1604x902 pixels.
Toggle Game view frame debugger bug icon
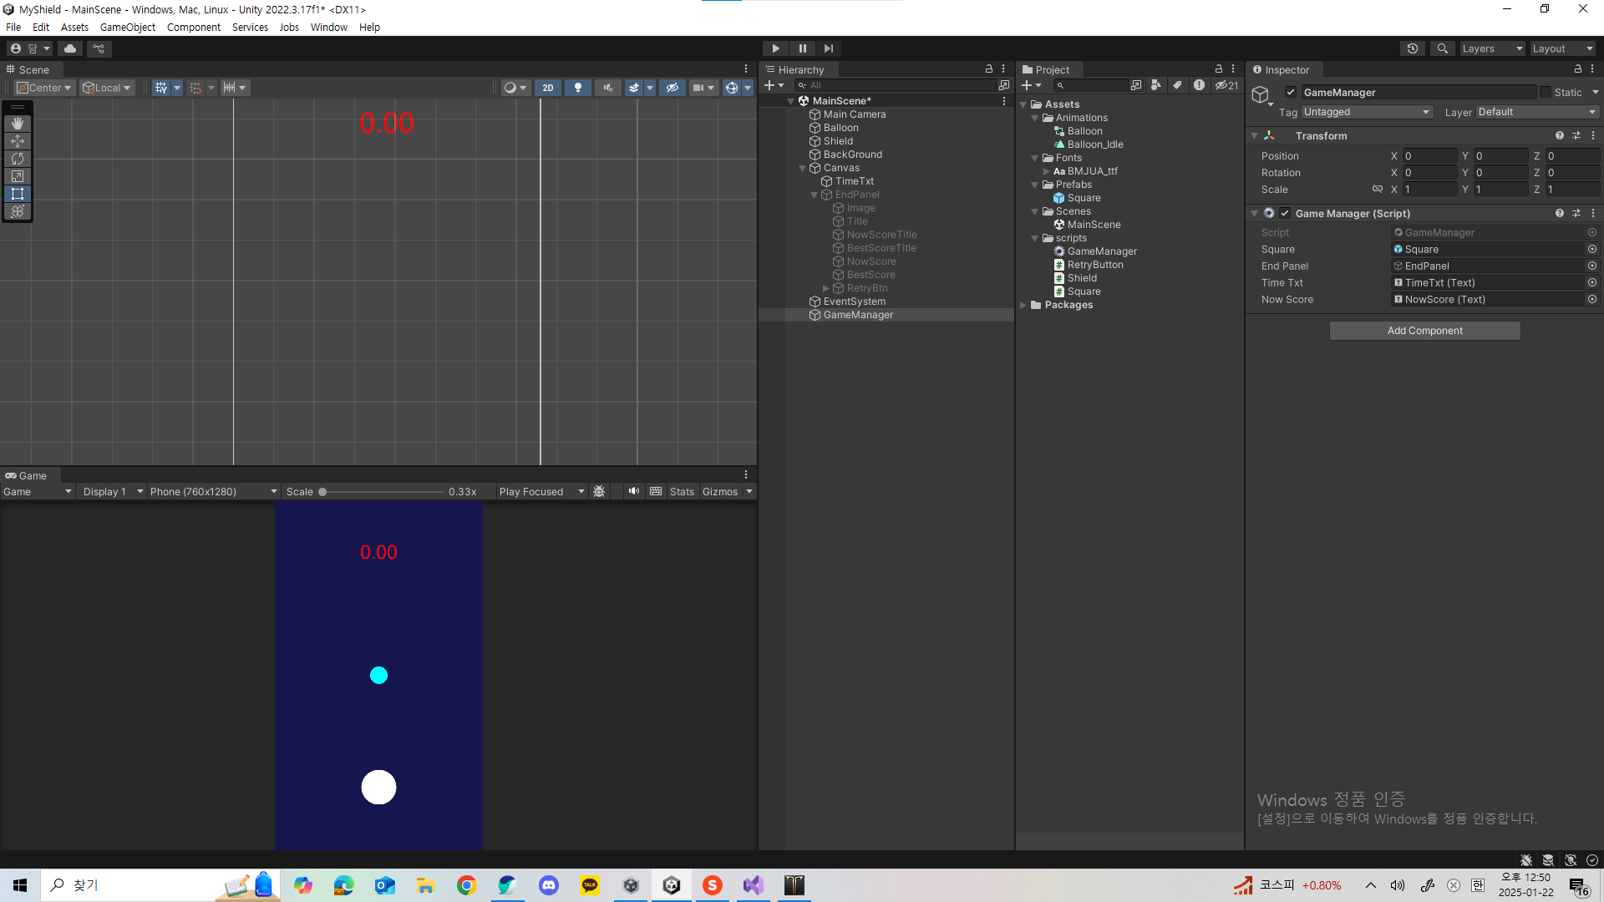click(599, 492)
